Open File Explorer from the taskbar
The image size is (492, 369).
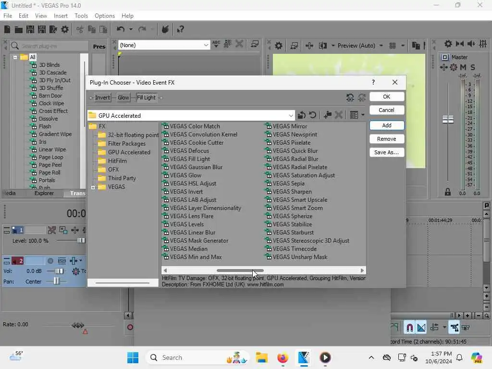pos(261,357)
